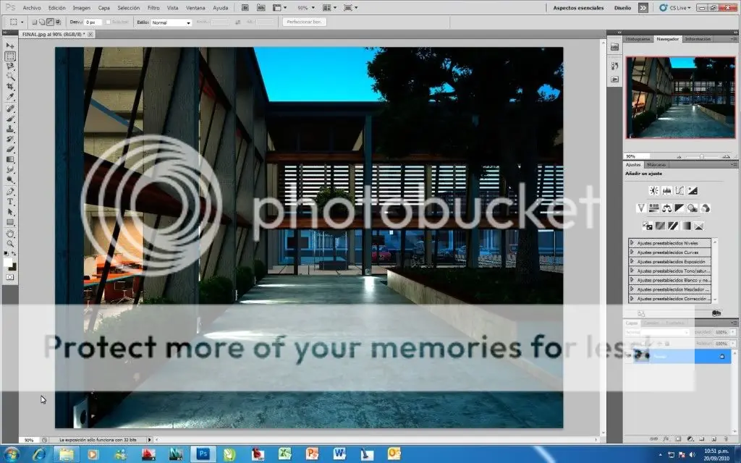This screenshot has width=741, height=463.
Task: Select the Quick Selection wand tool
Action: click(x=10, y=77)
